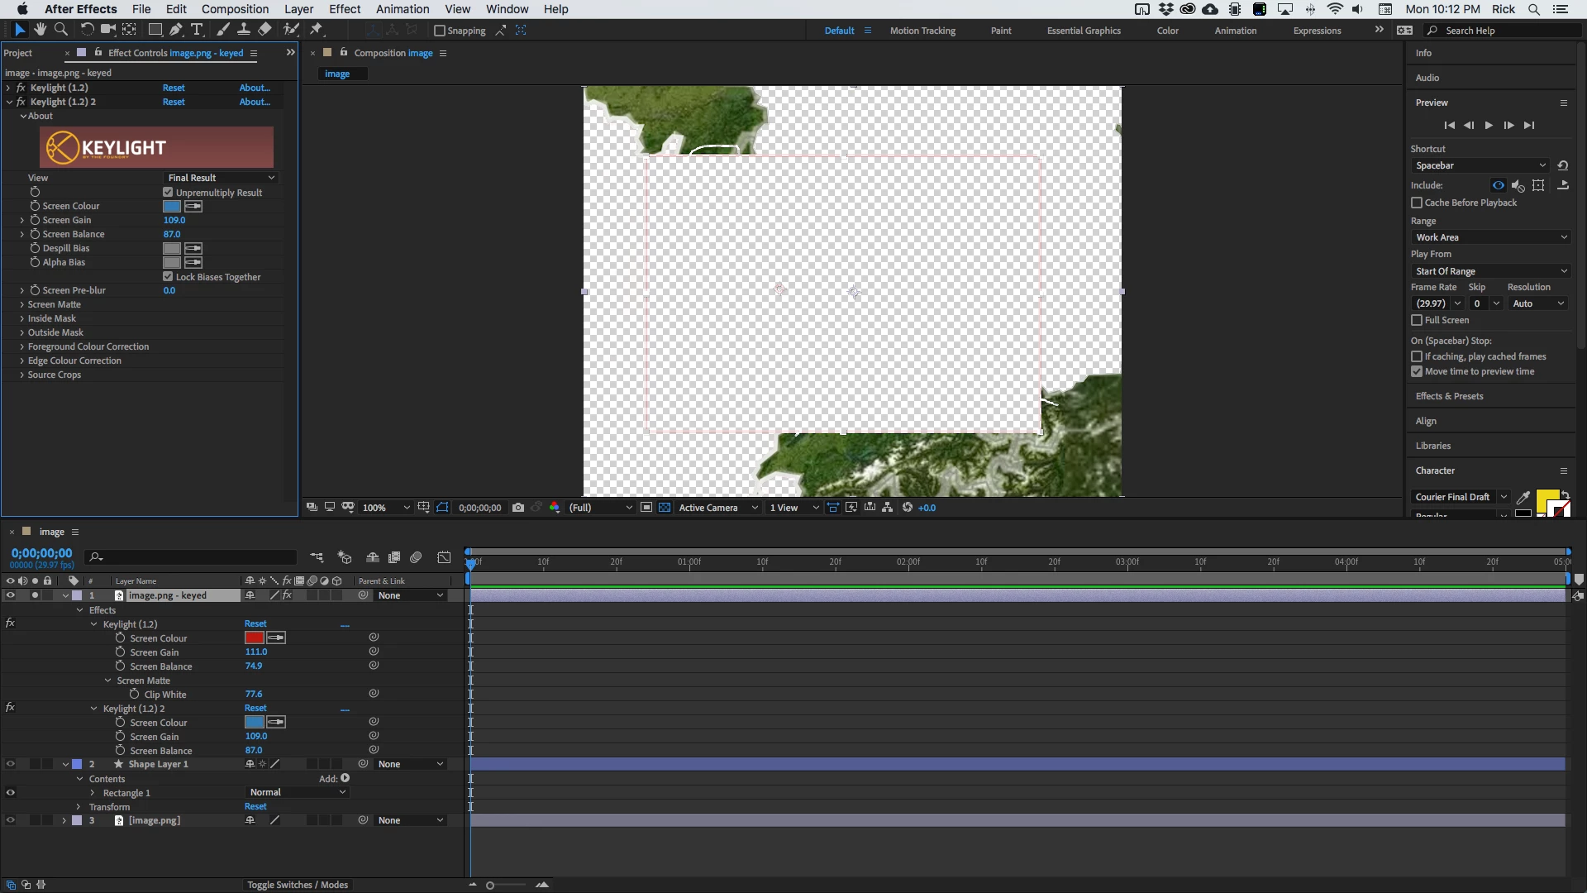The image size is (1587, 893).
Task: Click the snapshot camera icon in viewer
Action: (518, 508)
